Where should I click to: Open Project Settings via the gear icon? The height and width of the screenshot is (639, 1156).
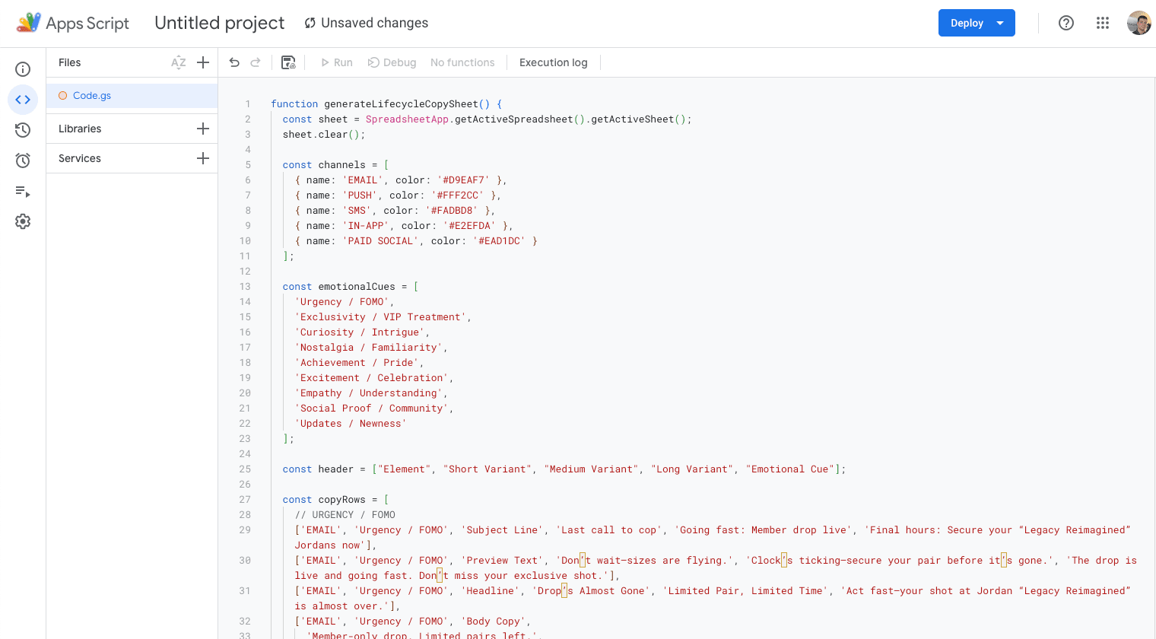click(23, 221)
